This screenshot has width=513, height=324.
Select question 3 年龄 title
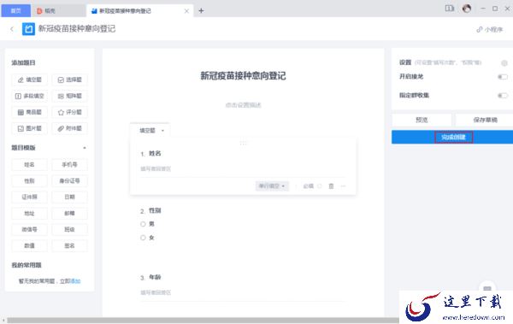(155, 277)
